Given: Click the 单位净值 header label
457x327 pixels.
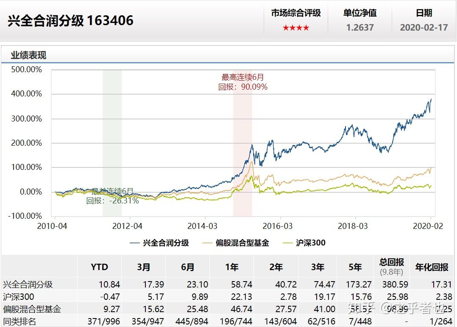Looking at the screenshot, I should tap(360, 13).
